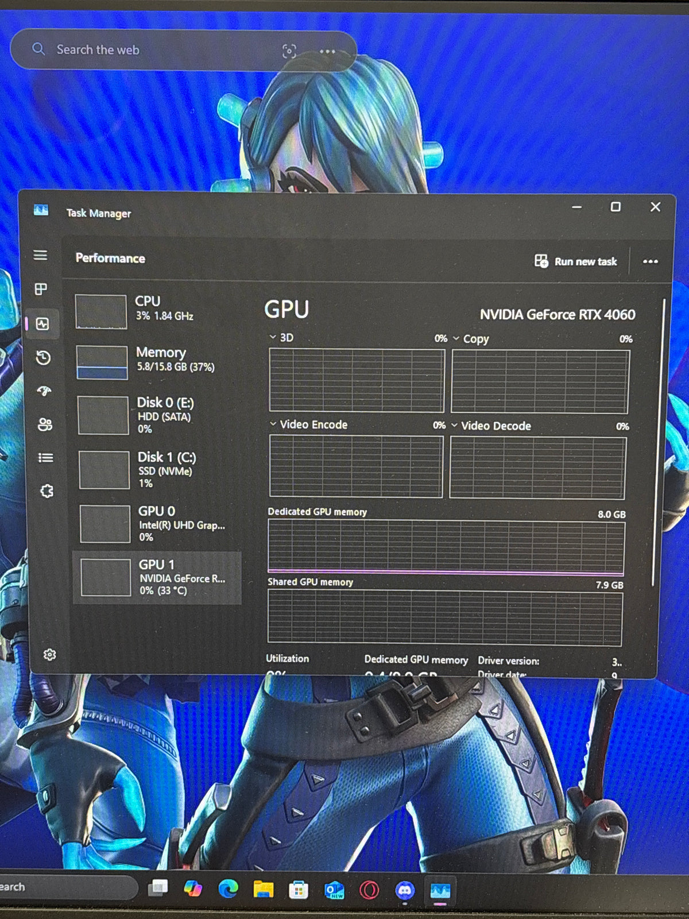This screenshot has width=689, height=919.
Task: Open the Details list sidebar icon
Action: 45,458
